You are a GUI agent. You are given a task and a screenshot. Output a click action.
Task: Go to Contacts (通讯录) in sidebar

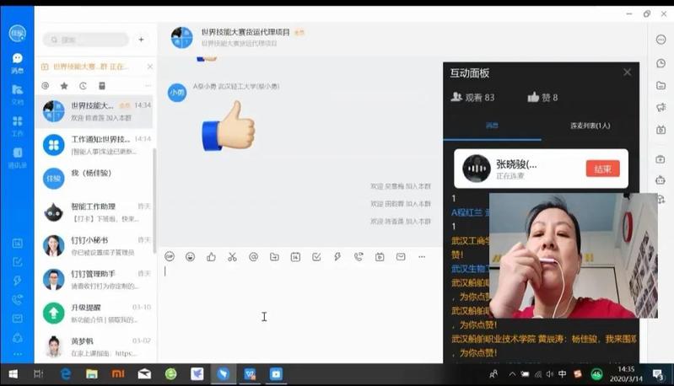(17, 157)
